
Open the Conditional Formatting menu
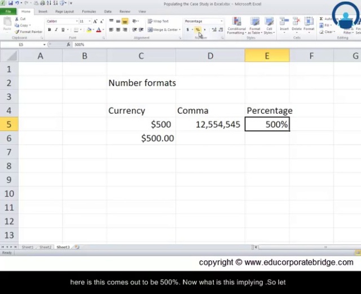click(x=236, y=26)
